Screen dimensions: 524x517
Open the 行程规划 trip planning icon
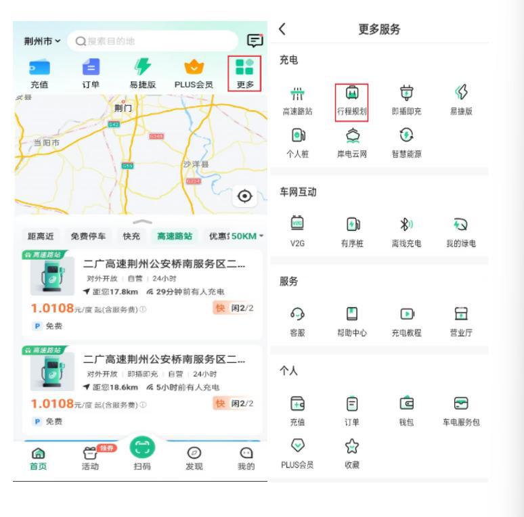[x=351, y=101]
